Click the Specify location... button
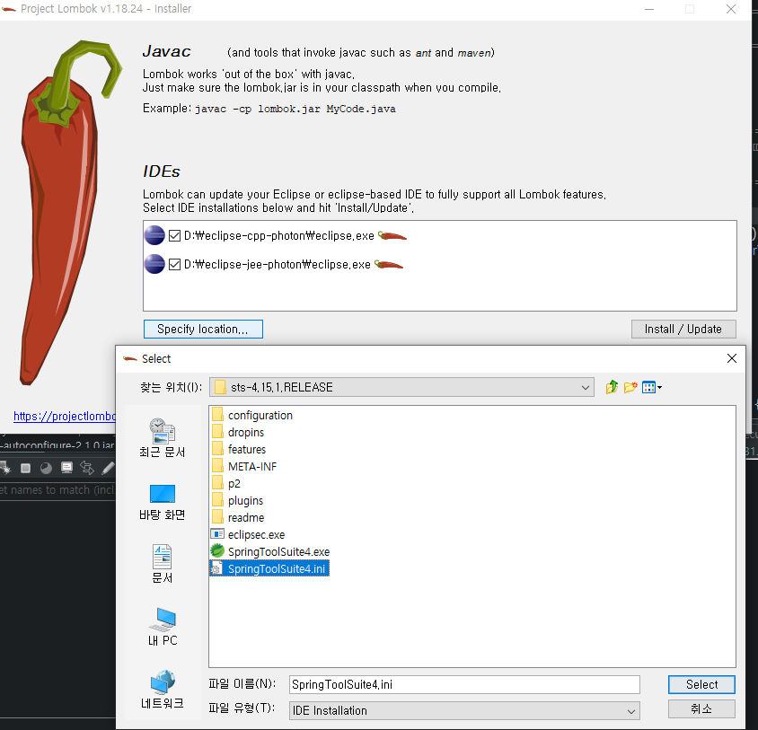Viewport: 758px width, 730px height. point(203,330)
